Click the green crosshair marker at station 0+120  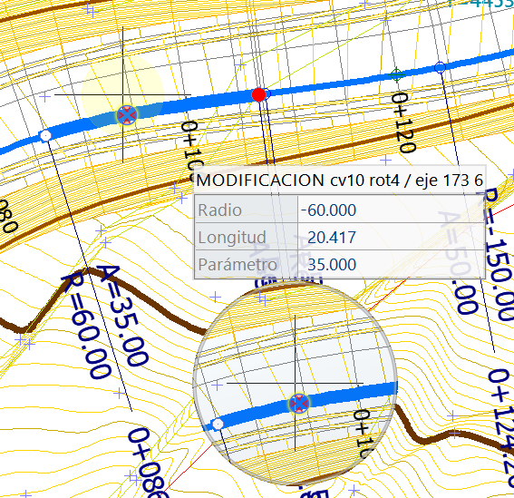tap(397, 75)
